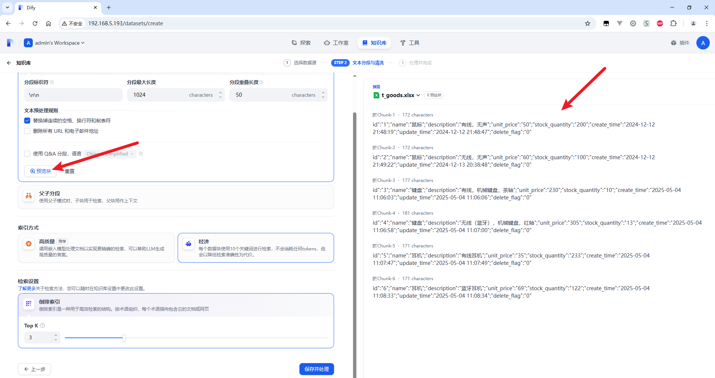Open a new browser tab
Screen dimensions: 715x378
109,7
